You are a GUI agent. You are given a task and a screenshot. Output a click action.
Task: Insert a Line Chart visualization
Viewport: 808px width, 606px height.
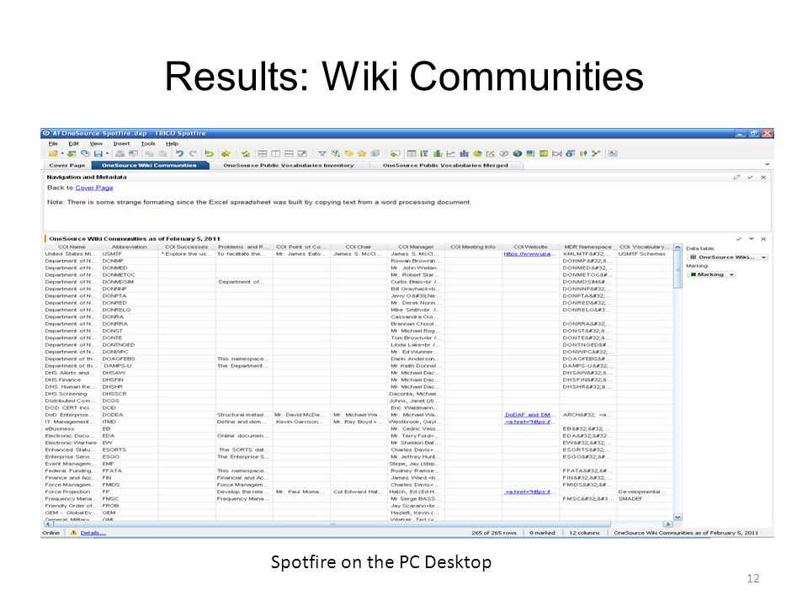[451, 153]
